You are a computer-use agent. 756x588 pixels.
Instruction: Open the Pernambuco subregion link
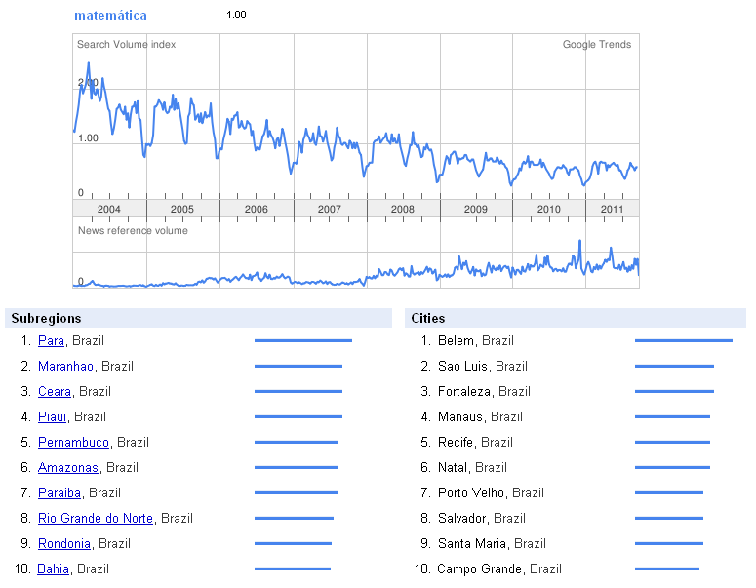pyautogui.click(x=73, y=442)
